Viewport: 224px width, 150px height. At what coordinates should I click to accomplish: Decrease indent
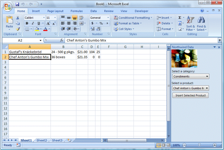point(63,29)
